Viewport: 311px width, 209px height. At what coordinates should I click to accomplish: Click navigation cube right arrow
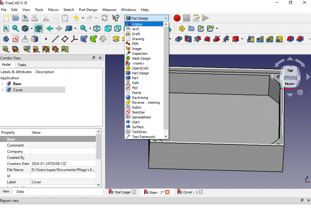308,77
